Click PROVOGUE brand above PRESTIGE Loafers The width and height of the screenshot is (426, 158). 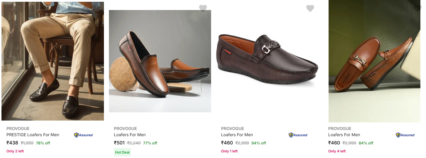pyautogui.click(x=18, y=129)
